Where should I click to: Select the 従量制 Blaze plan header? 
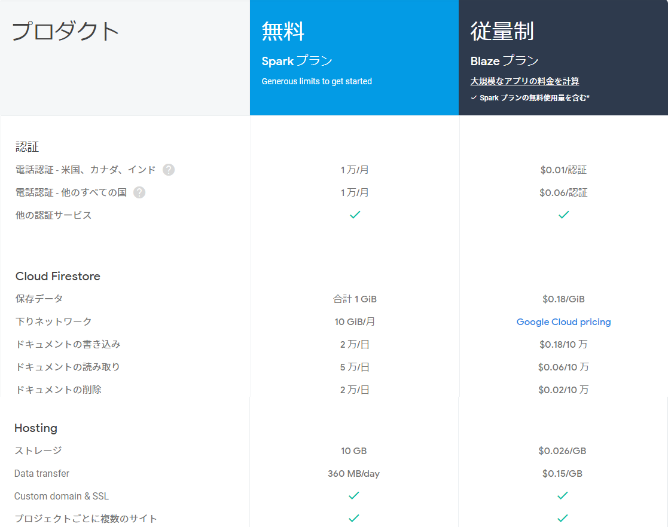[x=563, y=57]
